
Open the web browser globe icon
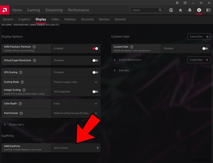(171, 10)
